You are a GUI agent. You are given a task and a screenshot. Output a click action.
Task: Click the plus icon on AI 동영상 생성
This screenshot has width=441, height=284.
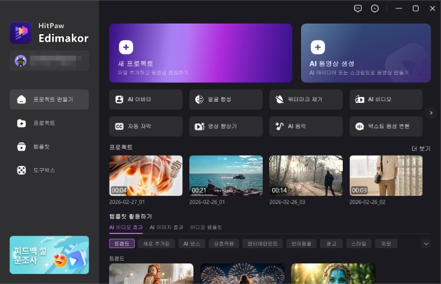(318, 47)
